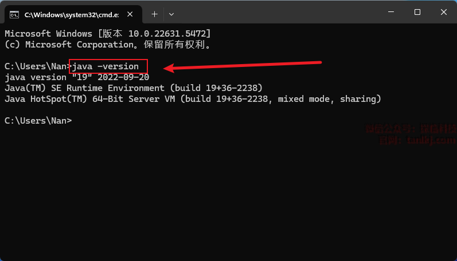Maximize the terminal window
The image size is (457, 261).
(417, 13)
